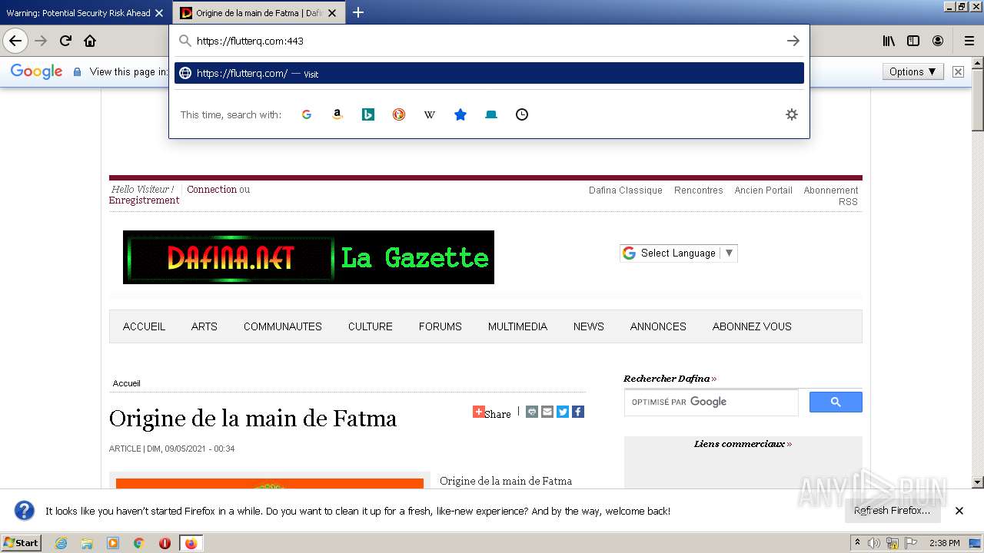
Task: Click the Accueil breadcrumb
Action: click(127, 383)
